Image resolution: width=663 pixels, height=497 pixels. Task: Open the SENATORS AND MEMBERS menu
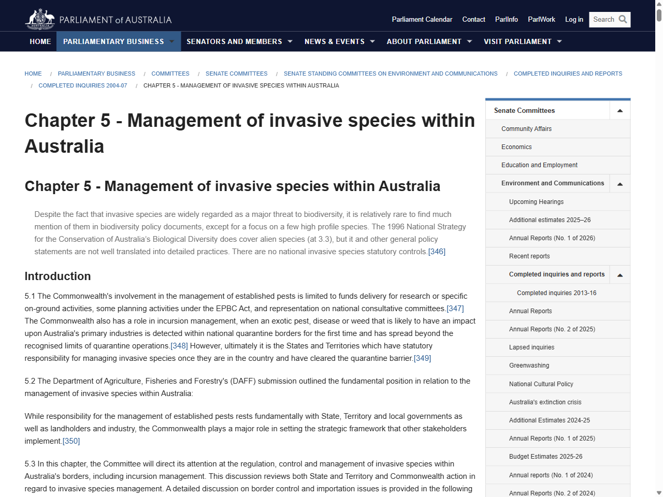[234, 41]
